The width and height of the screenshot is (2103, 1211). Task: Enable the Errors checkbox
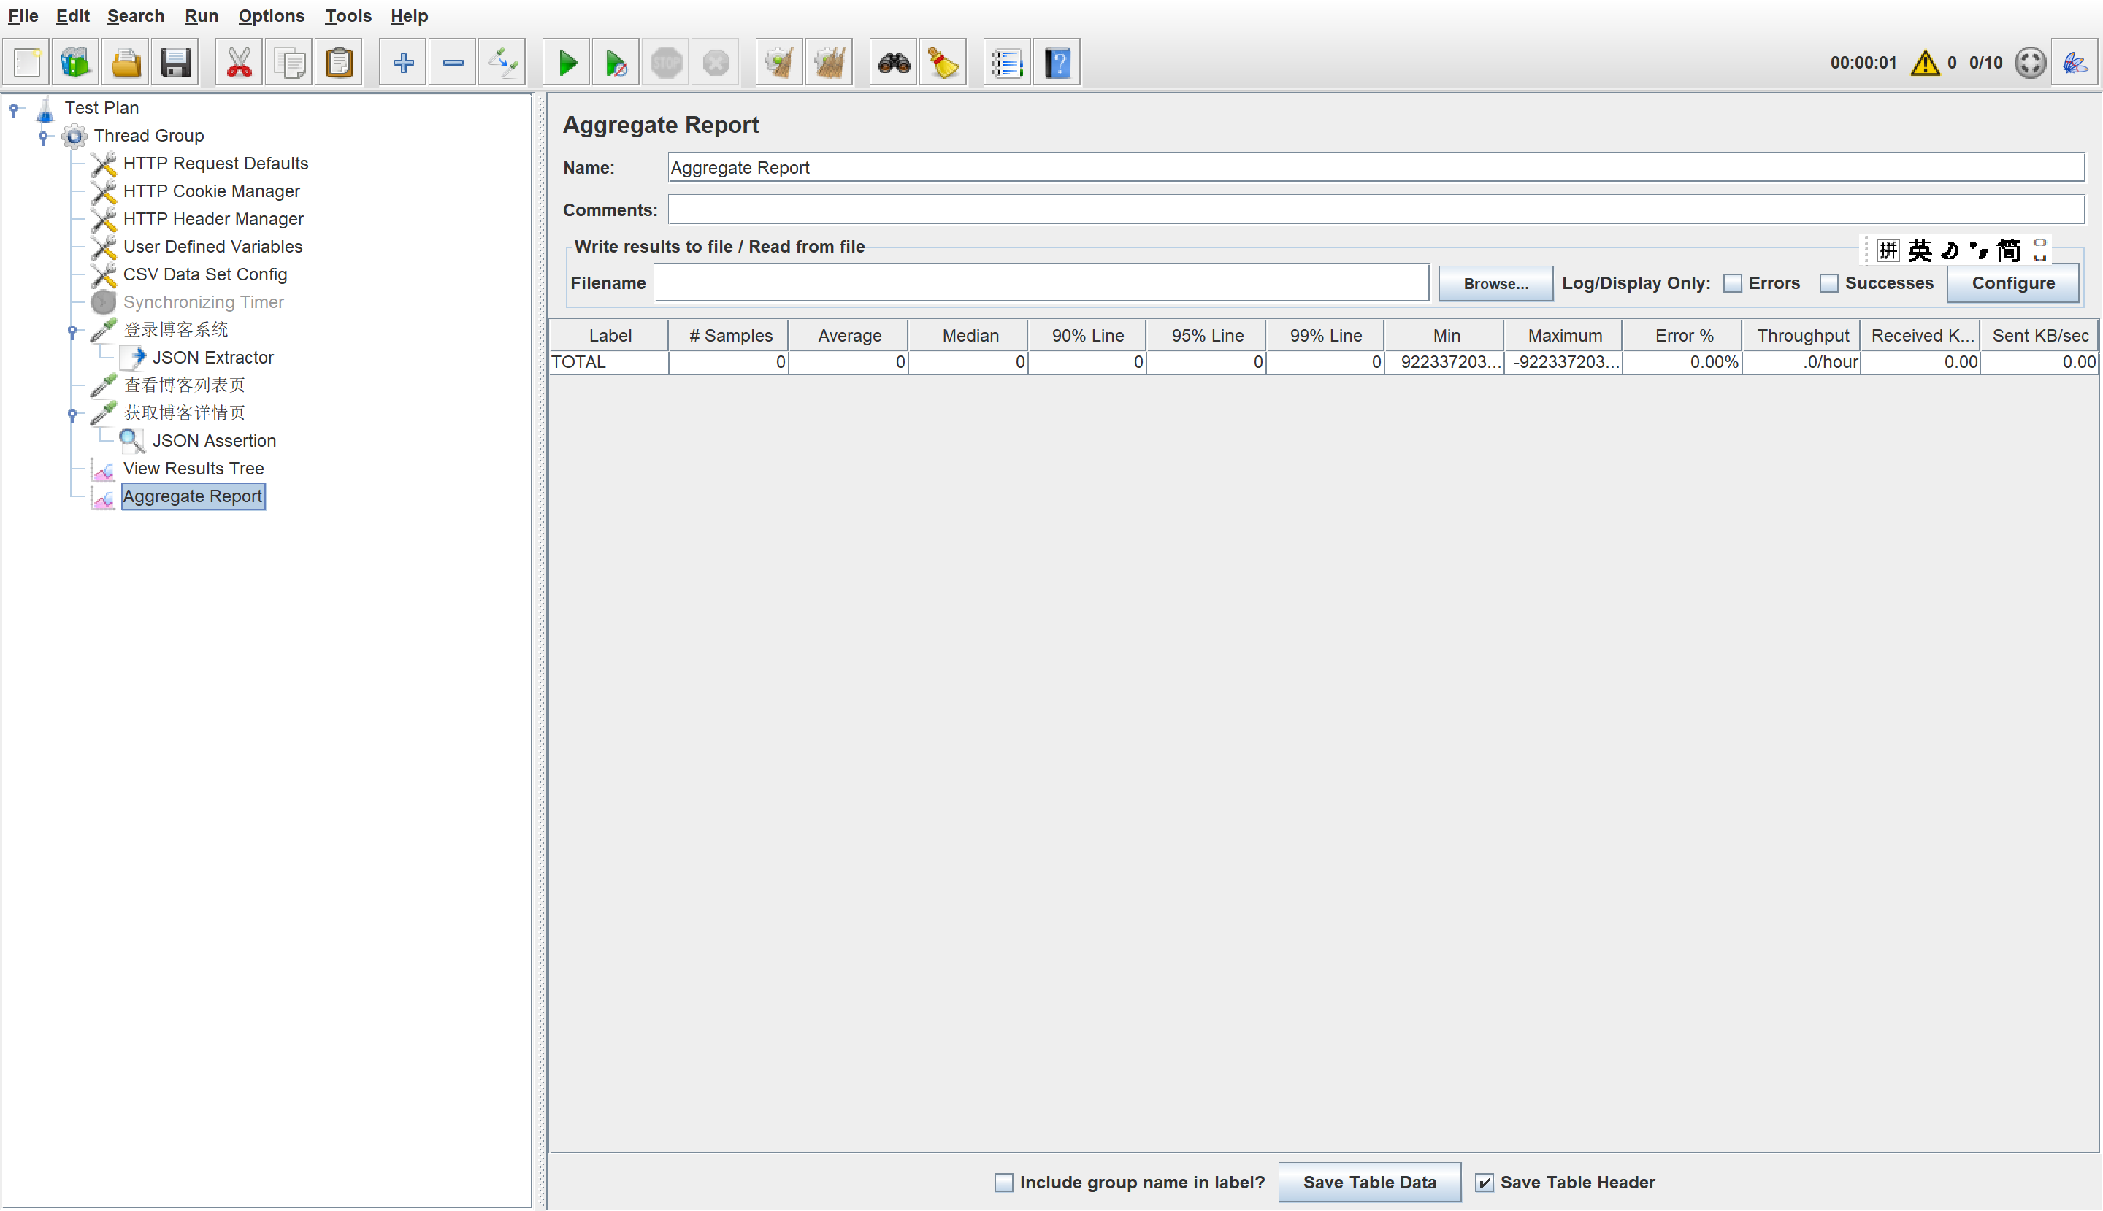coord(1733,284)
